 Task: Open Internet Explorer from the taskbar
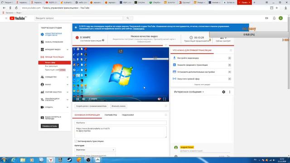point(13,160)
